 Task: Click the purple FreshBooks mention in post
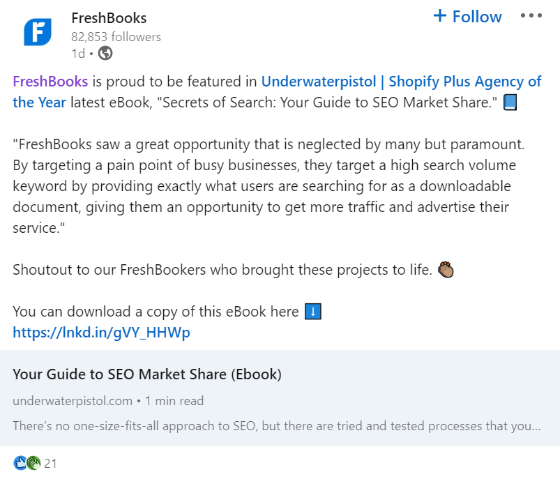[50, 82]
